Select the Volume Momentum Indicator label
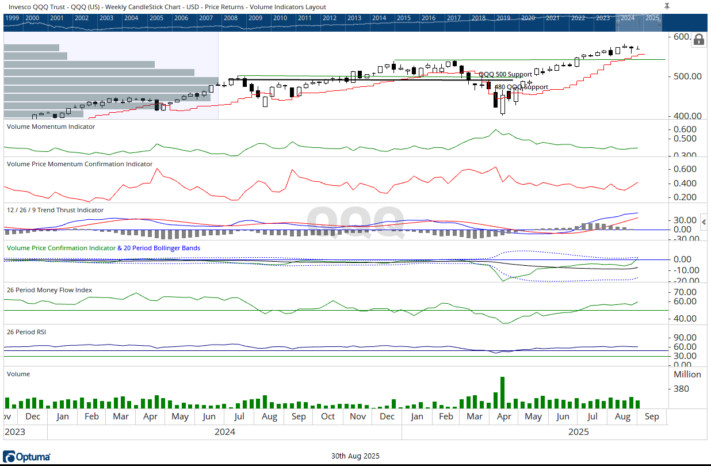 tap(51, 127)
